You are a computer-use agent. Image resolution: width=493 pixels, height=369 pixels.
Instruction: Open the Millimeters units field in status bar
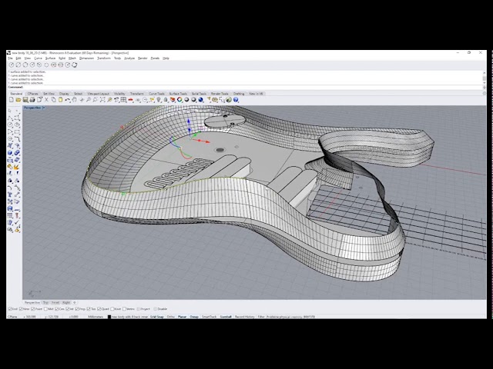(x=96, y=317)
